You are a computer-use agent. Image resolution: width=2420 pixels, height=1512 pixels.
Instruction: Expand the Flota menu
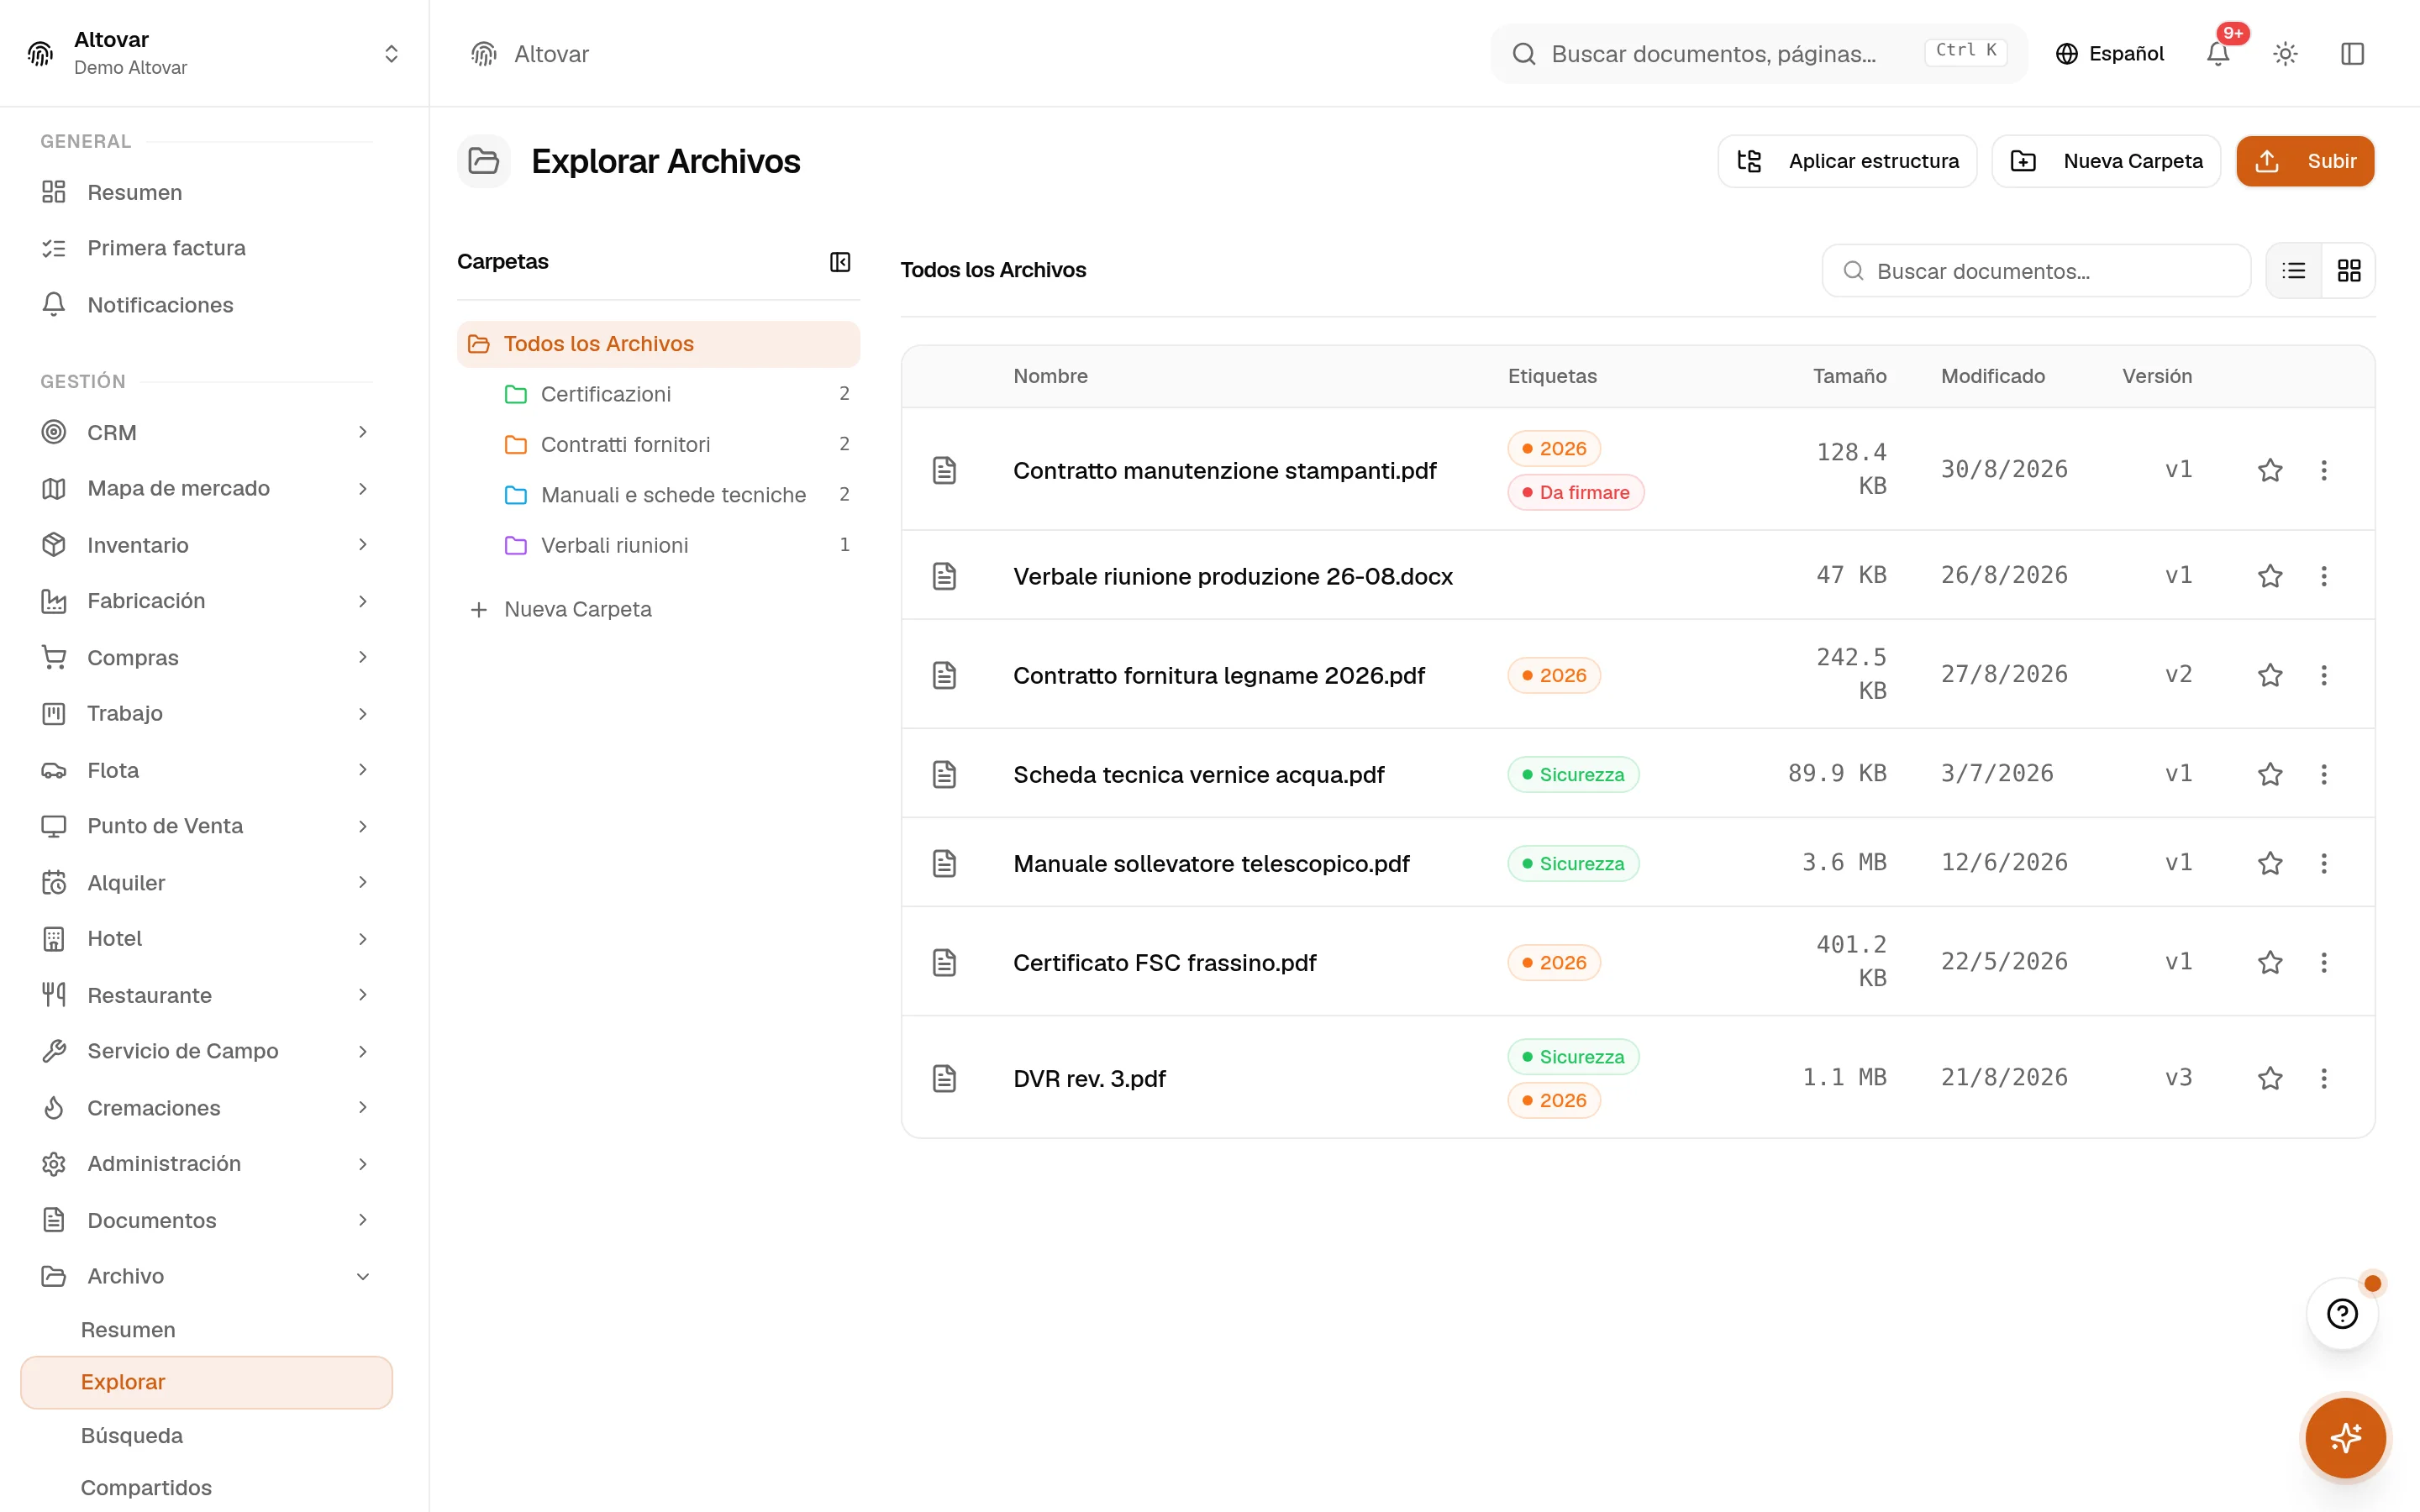tap(206, 770)
